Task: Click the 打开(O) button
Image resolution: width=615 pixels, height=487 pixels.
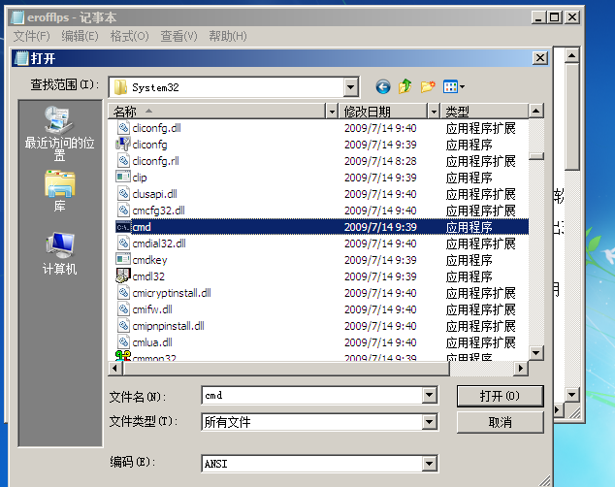Action: tap(501, 396)
